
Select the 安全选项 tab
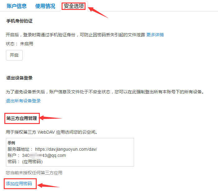coord(74,6)
